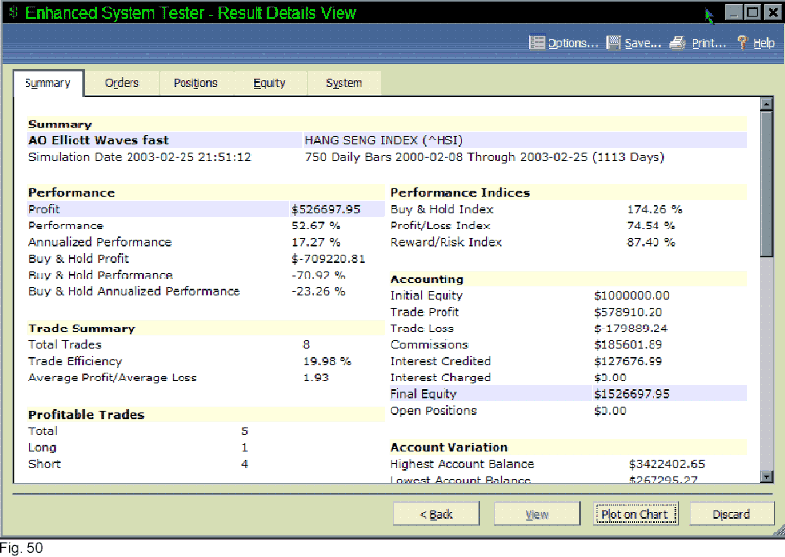
Task: Click the Plot on Chart button
Action: [635, 514]
